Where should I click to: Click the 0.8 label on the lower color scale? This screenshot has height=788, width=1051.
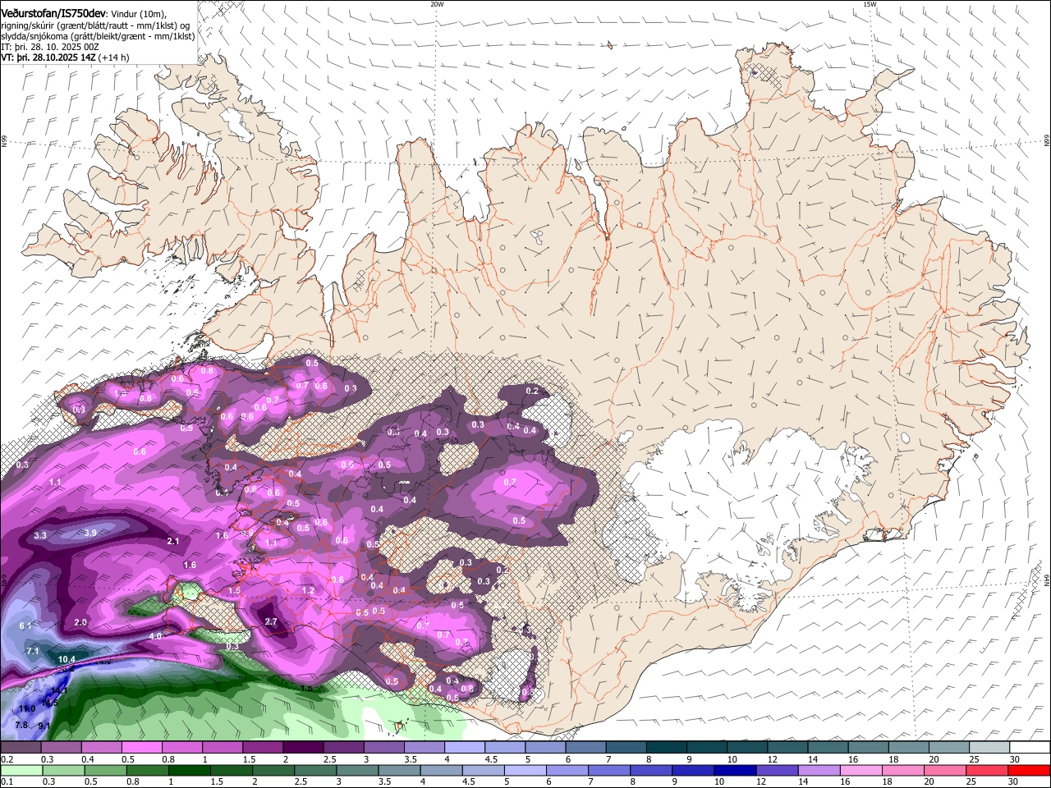click(132, 782)
